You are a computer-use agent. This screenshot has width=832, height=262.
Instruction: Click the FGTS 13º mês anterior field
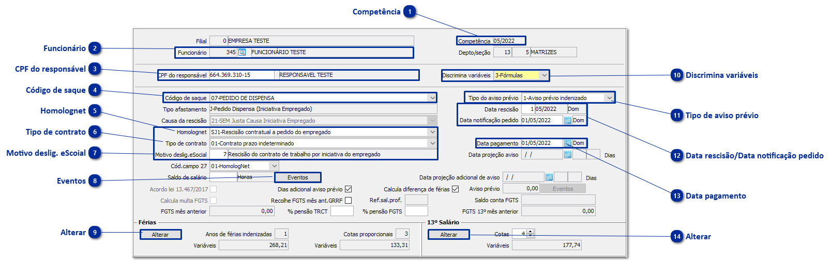[558, 211]
